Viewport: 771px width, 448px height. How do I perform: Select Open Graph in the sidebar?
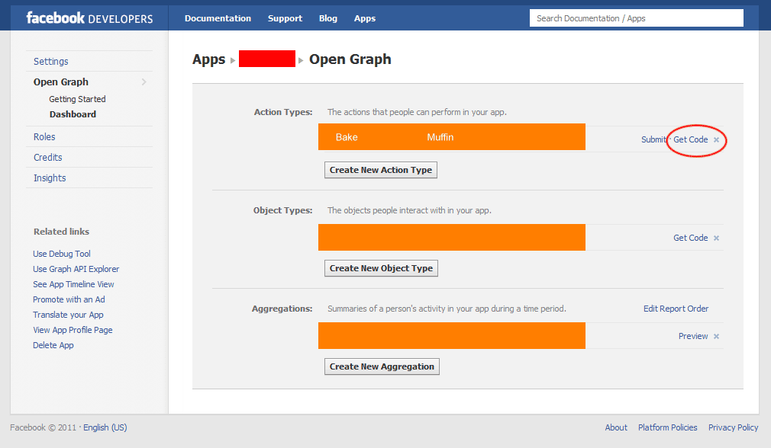click(61, 82)
